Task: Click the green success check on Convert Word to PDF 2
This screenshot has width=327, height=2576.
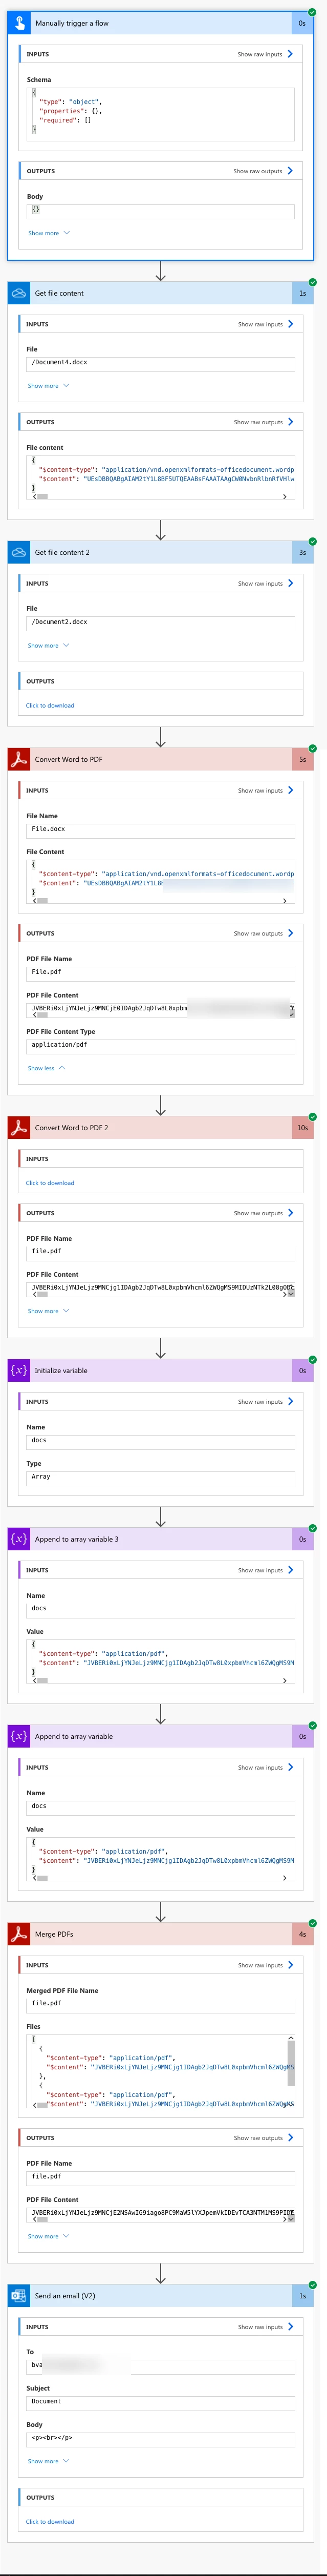Action: [313, 1116]
